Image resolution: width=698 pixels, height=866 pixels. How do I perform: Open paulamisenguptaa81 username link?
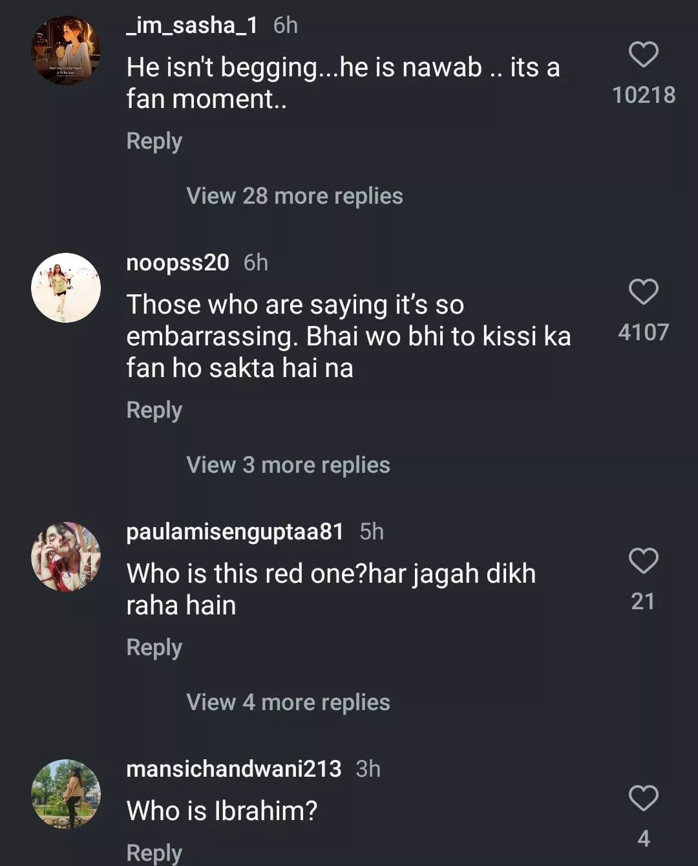tap(235, 532)
